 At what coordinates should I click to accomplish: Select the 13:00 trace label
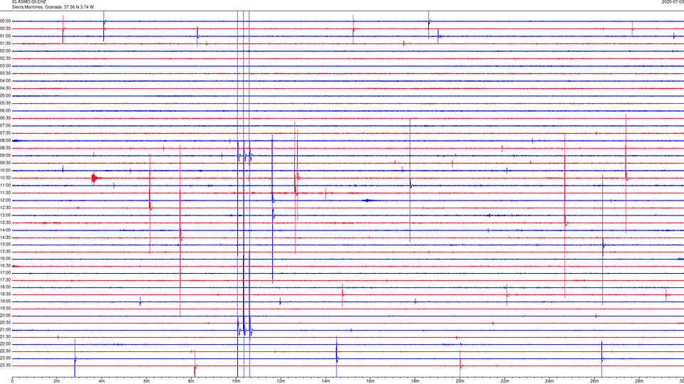(5, 215)
